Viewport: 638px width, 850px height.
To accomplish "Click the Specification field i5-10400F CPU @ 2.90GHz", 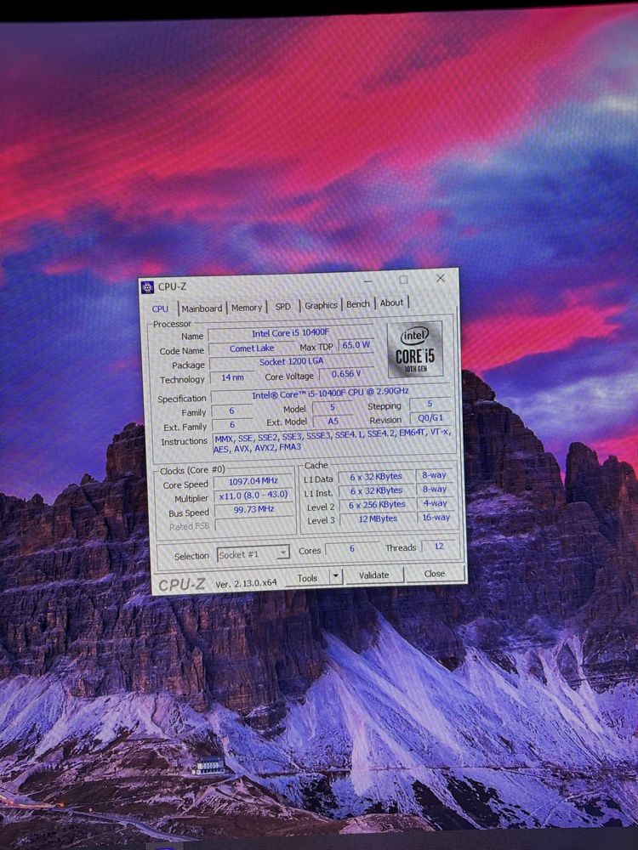I will (330, 394).
